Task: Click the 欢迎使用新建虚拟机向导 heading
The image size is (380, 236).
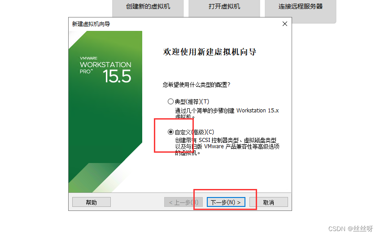Action: tap(210, 52)
